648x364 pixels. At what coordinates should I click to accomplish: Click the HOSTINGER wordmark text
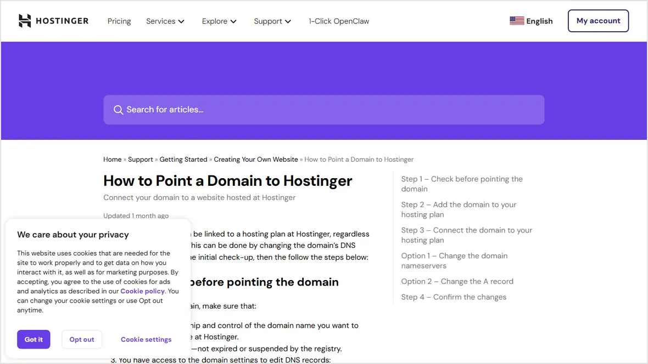coord(62,21)
